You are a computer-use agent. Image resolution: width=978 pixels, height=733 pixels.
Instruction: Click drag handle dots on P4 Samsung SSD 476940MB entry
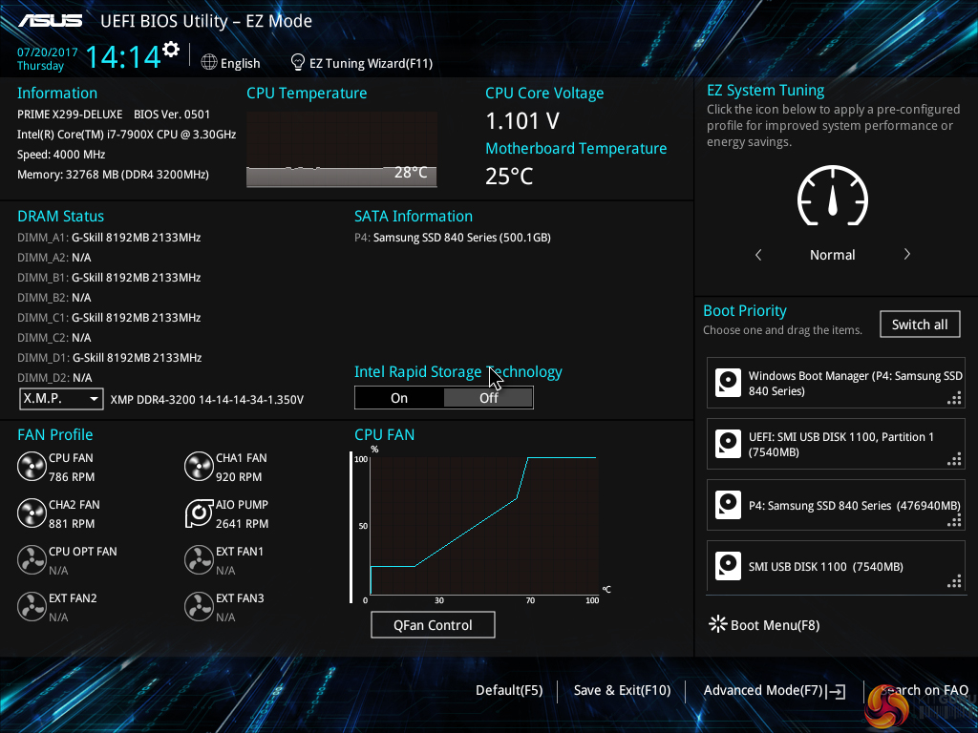(954, 521)
